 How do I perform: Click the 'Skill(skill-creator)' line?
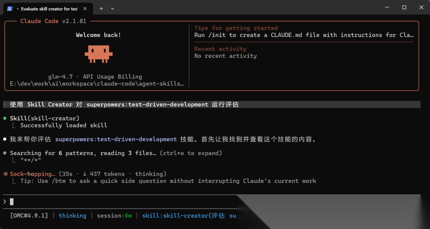(x=45, y=118)
